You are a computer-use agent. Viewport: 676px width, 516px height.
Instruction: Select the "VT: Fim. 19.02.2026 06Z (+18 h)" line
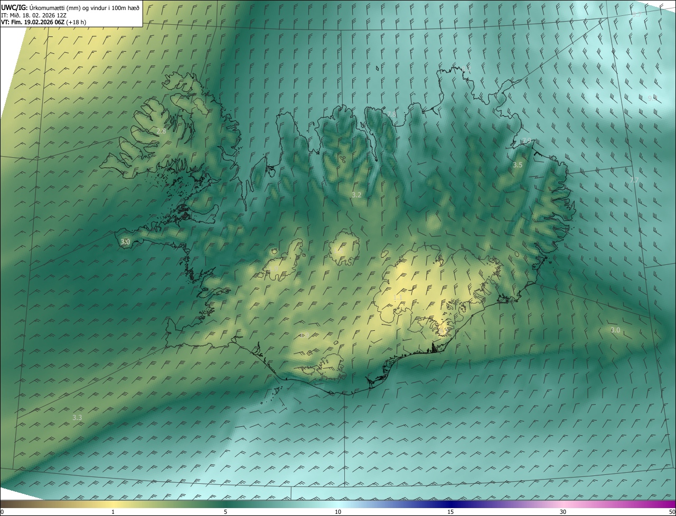(x=44, y=22)
